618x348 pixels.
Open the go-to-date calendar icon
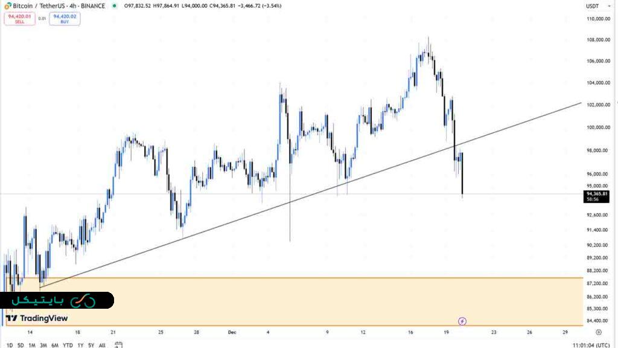[x=118, y=345]
